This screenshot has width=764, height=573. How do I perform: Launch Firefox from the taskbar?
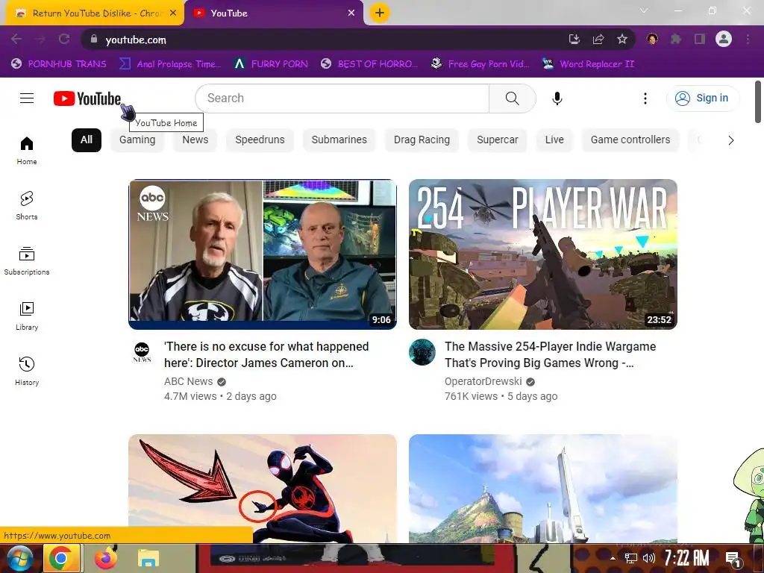pyautogui.click(x=105, y=558)
